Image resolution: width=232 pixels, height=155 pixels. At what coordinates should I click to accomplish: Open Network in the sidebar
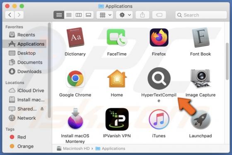click(x=25, y=118)
